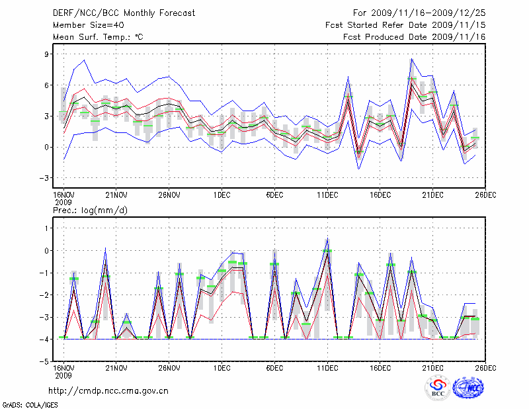The height and width of the screenshot is (409, 529).
Task: Click the Prec.: log(mm/d) chart title
Action: point(90,210)
